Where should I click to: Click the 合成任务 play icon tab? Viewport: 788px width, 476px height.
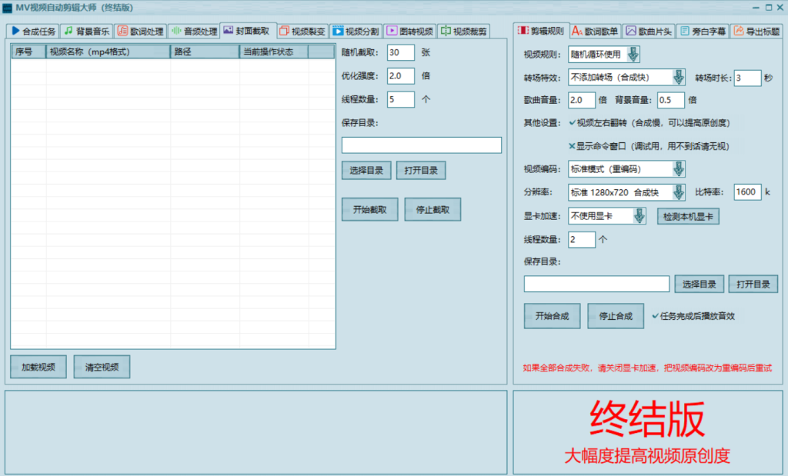(15, 32)
